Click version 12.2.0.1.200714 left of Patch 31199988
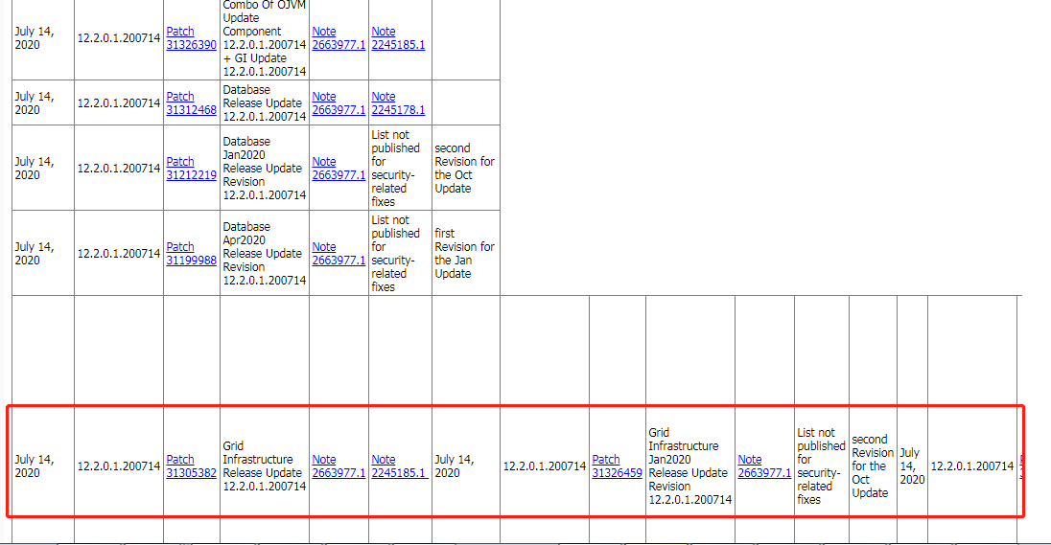The width and height of the screenshot is (1051, 545). 119,253
